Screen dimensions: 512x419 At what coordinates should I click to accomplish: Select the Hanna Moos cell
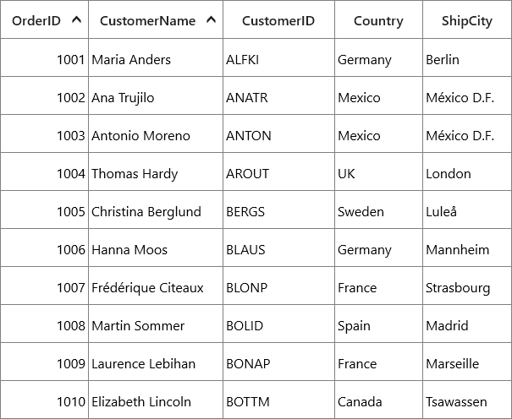(x=156, y=248)
